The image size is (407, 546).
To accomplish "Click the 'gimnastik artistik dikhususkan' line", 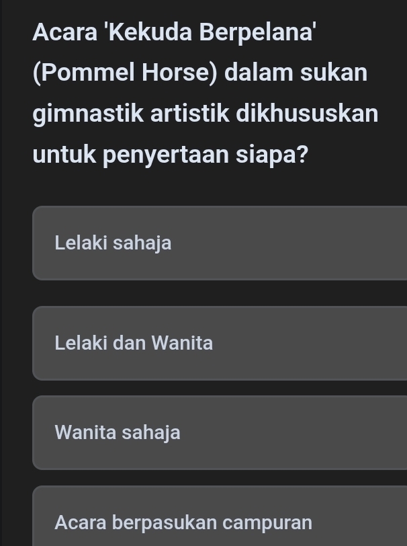I will (205, 114).
